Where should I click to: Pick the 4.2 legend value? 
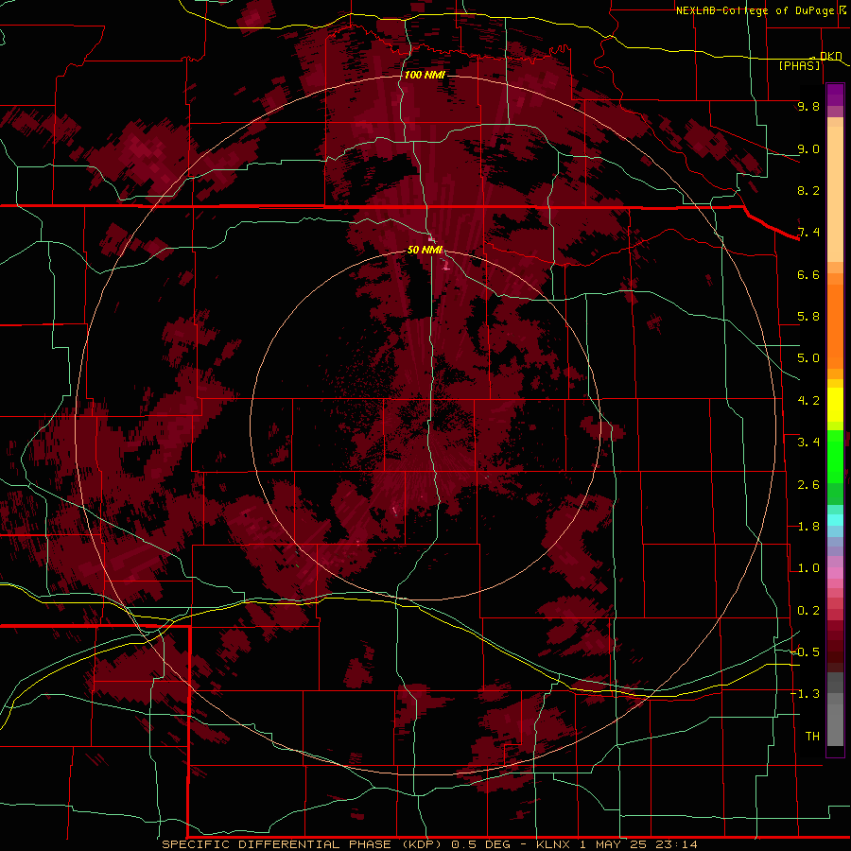tap(808, 401)
